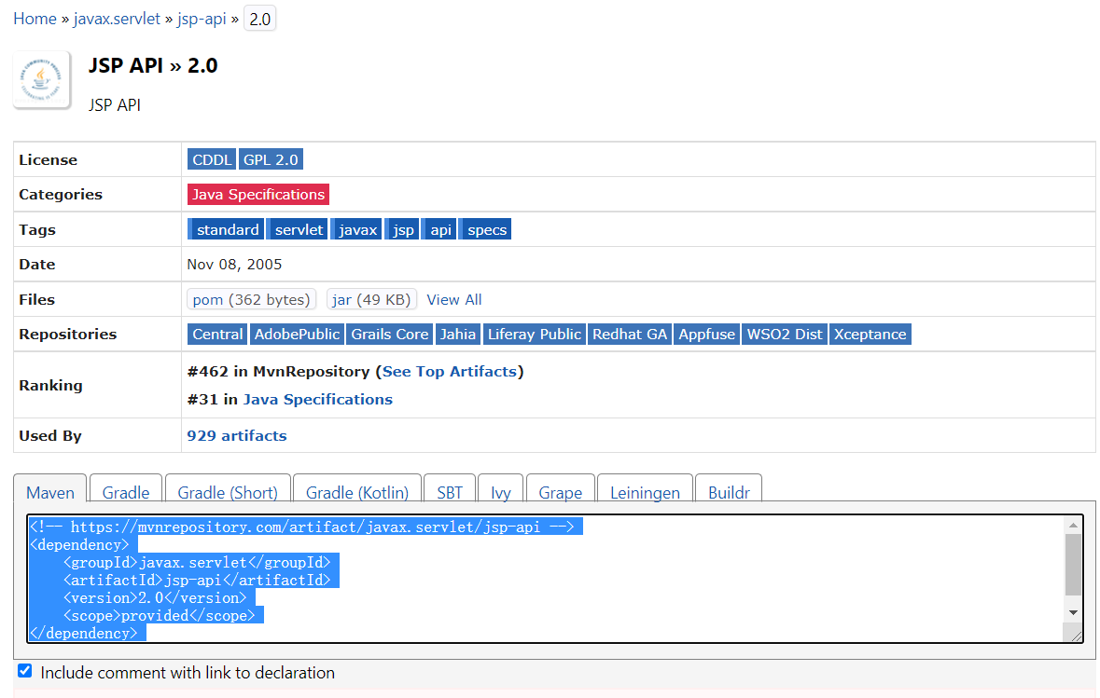Select the jsp tag
Image resolution: width=1100 pixels, height=698 pixels.
(402, 229)
